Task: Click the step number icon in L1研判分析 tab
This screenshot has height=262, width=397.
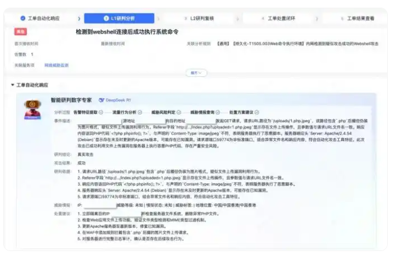Action: 106,18
